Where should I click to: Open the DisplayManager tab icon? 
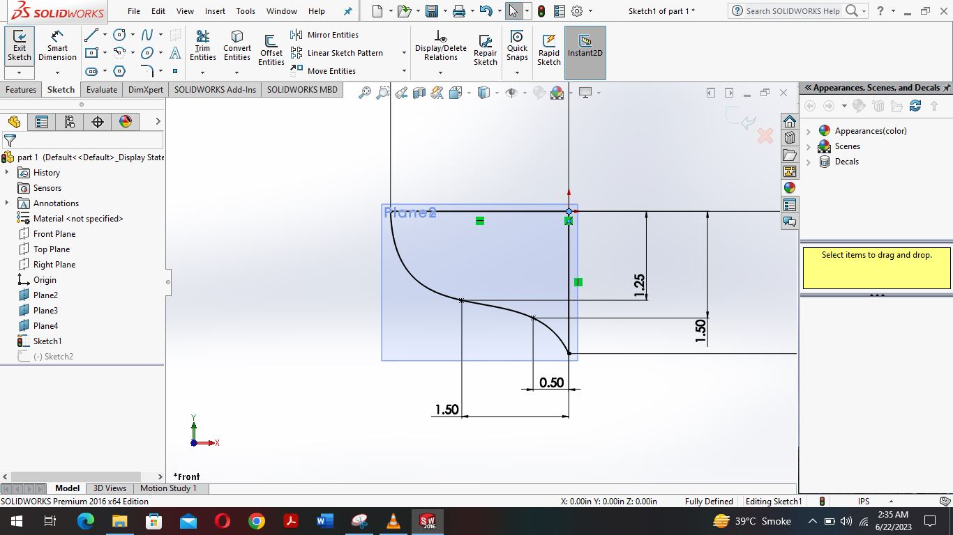[x=126, y=122]
